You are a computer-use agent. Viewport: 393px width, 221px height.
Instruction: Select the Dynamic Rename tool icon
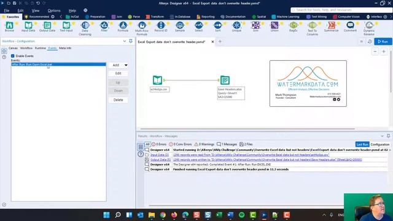tap(369, 25)
